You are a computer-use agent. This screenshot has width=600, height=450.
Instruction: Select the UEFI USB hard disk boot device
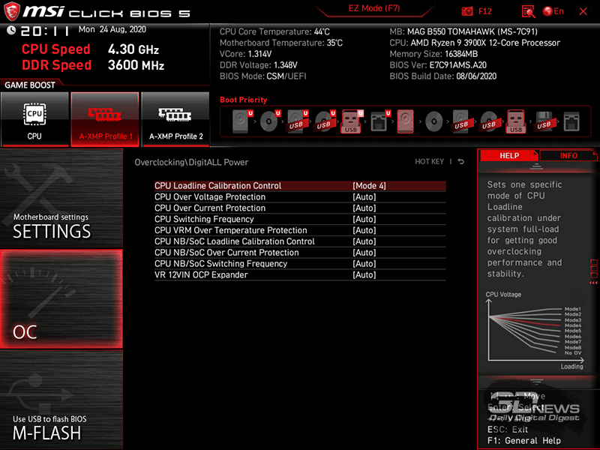coord(298,121)
